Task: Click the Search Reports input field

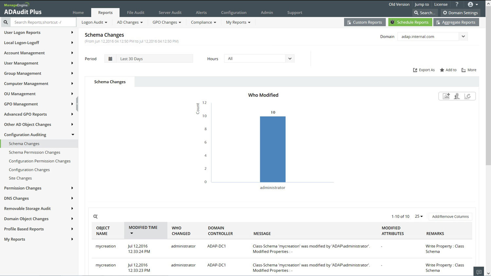Action: pos(43,22)
